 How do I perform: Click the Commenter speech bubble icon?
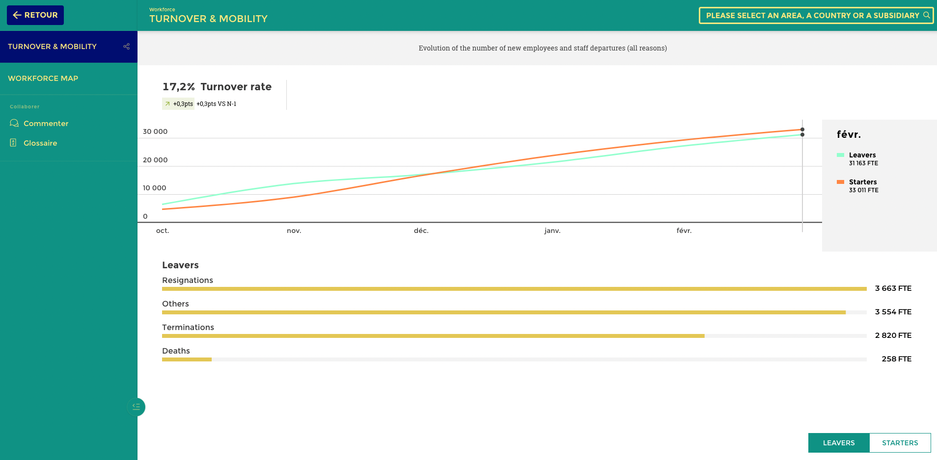point(14,123)
